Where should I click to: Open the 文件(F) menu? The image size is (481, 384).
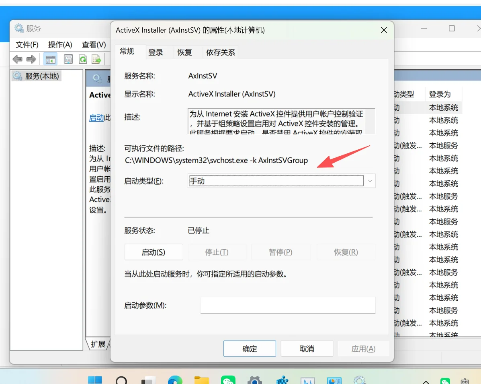click(27, 45)
